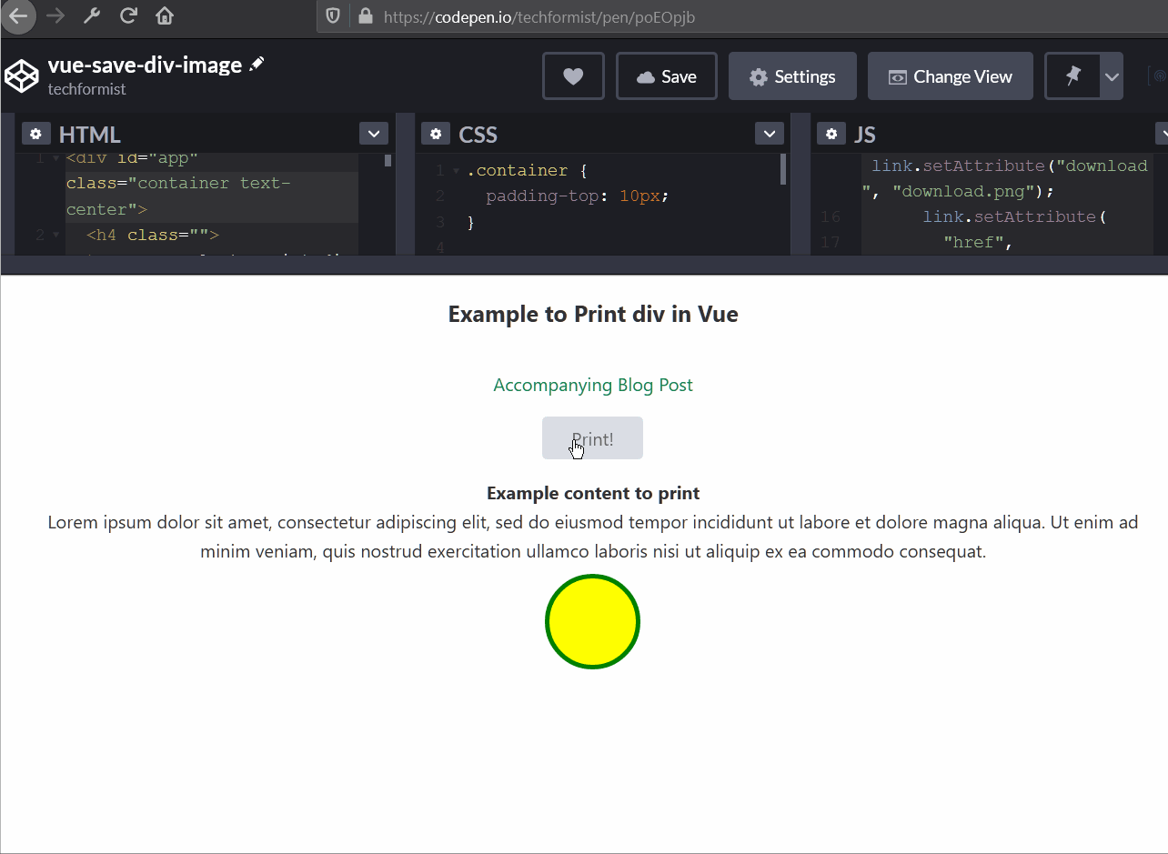Open the Change View menu
This screenshot has width=1168, height=854.
point(950,75)
